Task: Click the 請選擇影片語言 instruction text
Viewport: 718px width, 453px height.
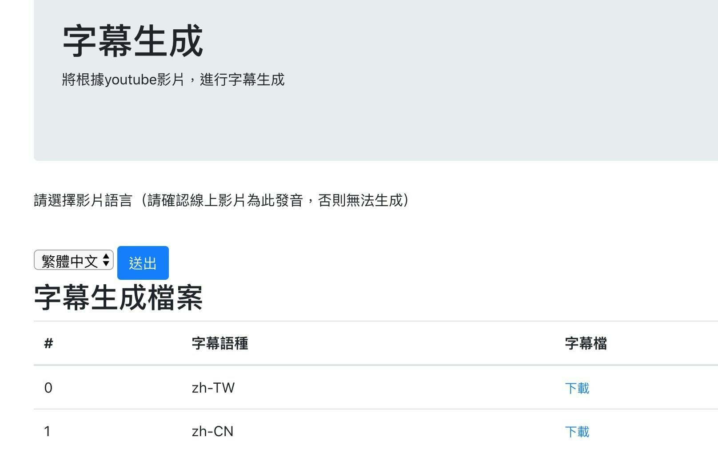Action: point(83,200)
